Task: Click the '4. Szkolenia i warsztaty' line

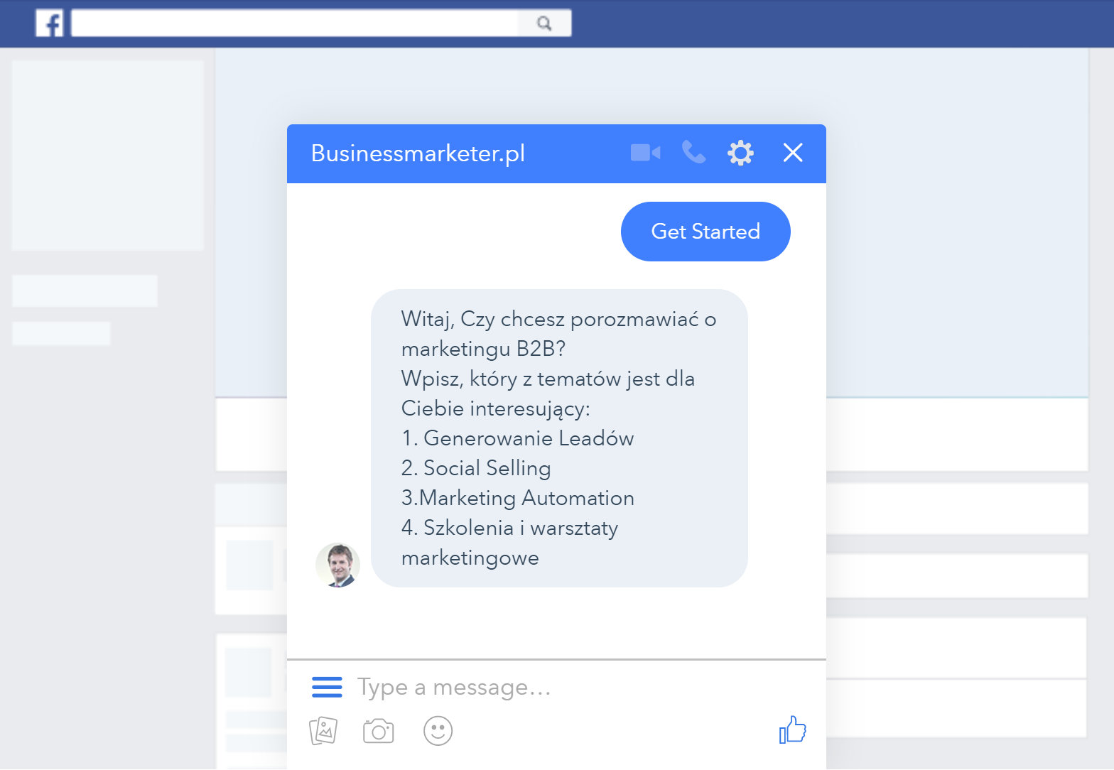Action: pos(509,528)
